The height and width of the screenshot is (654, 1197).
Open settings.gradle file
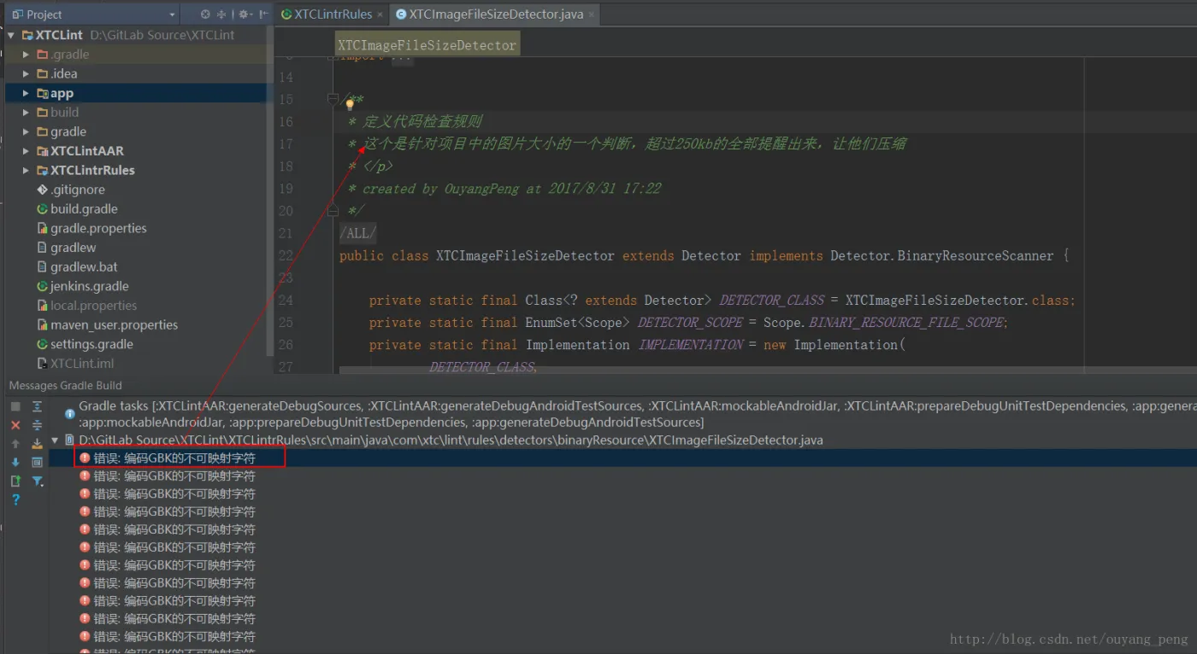[x=92, y=345]
